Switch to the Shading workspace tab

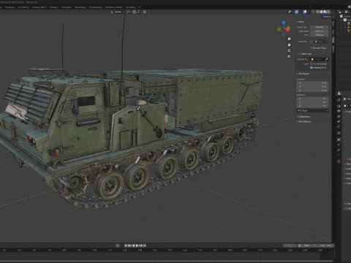click(x=53, y=7)
